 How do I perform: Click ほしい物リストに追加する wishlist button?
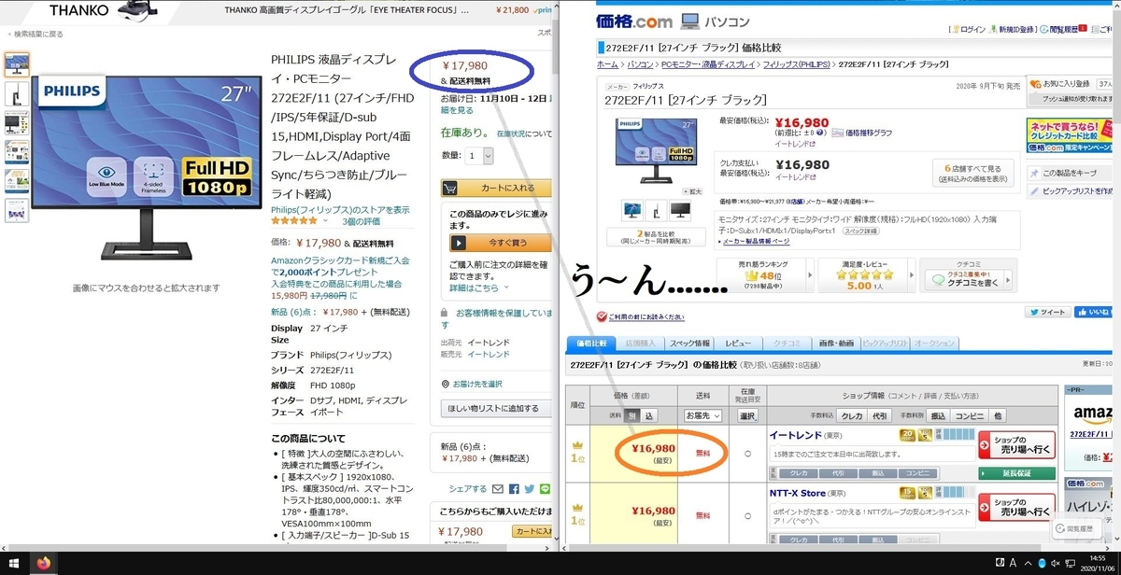click(x=495, y=408)
